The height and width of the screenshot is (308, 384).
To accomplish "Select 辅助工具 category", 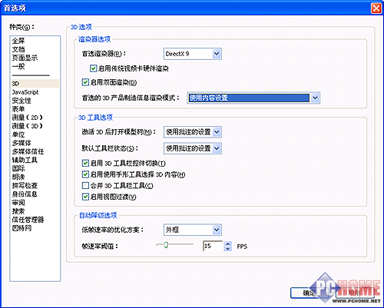I will click(25, 160).
